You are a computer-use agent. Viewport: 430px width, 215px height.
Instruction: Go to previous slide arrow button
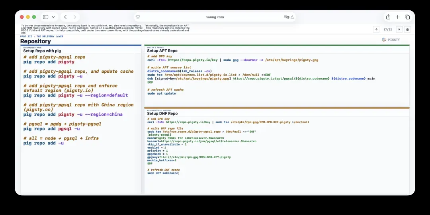377,29
